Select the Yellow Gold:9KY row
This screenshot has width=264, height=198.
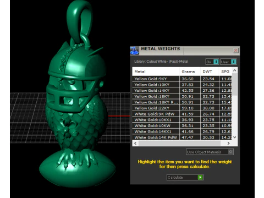coord(182,79)
